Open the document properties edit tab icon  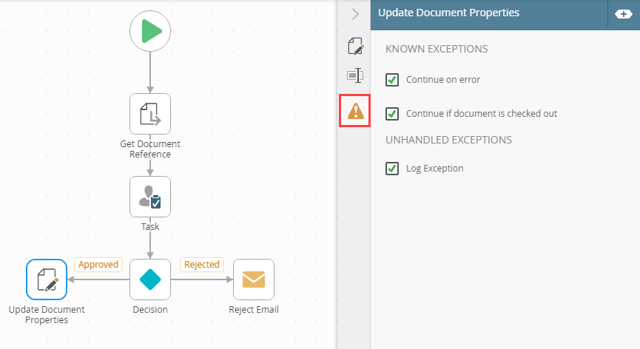(355, 46)
